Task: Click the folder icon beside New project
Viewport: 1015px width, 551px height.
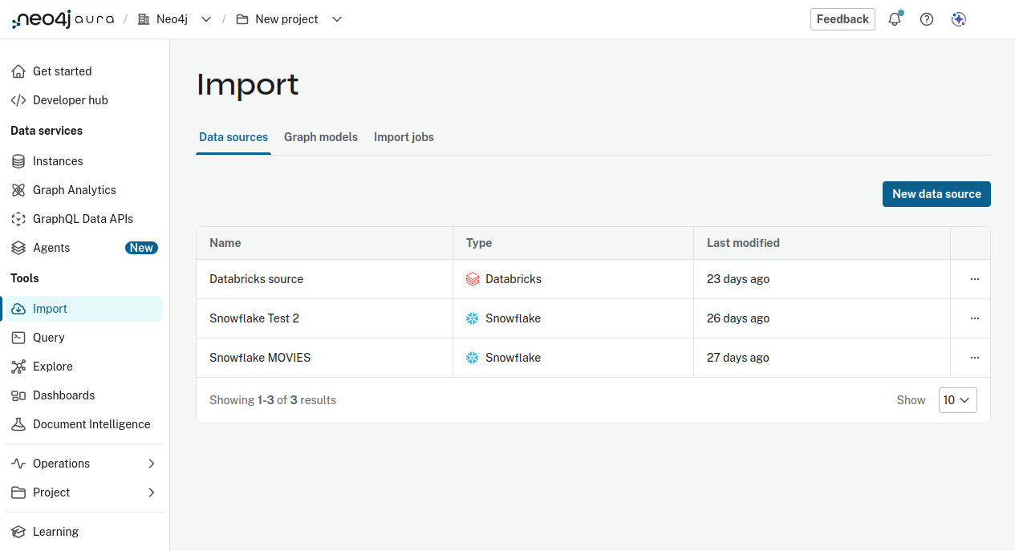Action: coord(242,19)
